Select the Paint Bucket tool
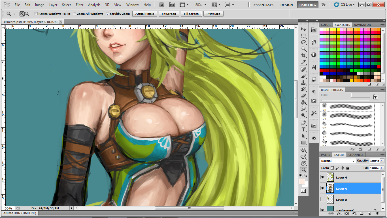The width and height of the screenshot is (387, 218). click(303, 102)
